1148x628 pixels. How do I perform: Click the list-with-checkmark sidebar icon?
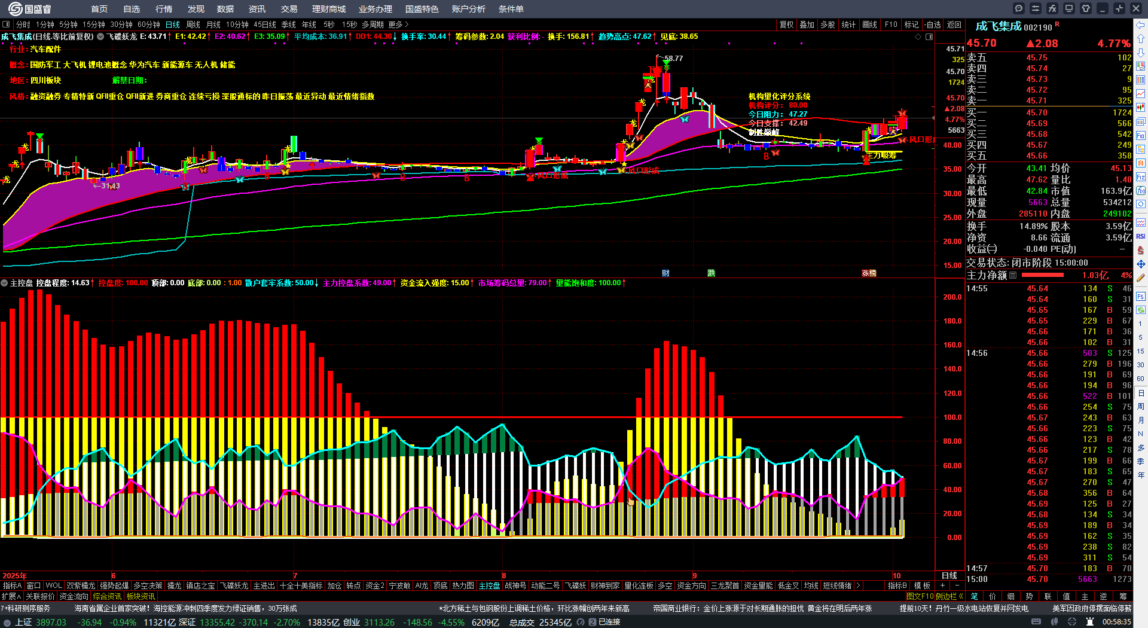click(x=1141, y=66)
